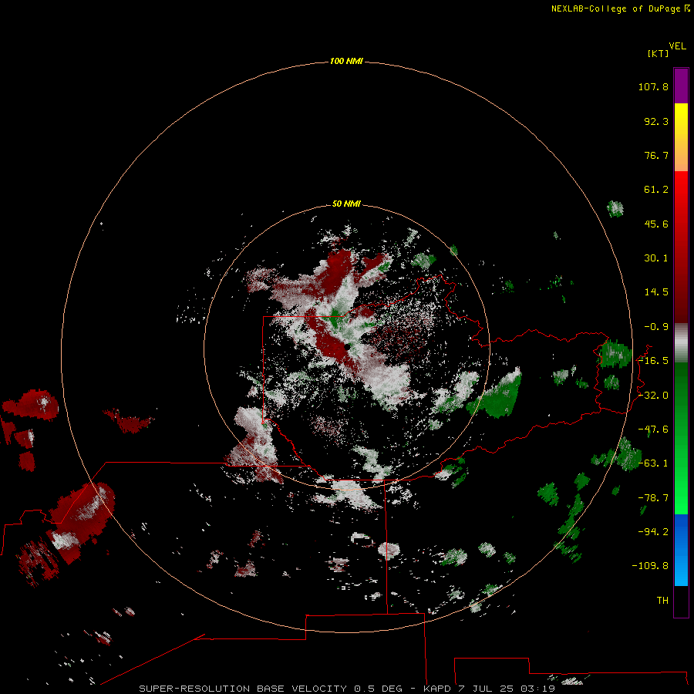Viewport: 694px width, 694px height.
Task: Click the 50 NMI range ring label
Action: [x=346, y=204]
